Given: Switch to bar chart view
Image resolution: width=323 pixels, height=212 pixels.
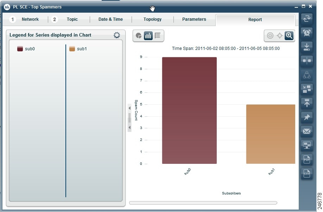Looking at the screenshot, I should 148,36.
